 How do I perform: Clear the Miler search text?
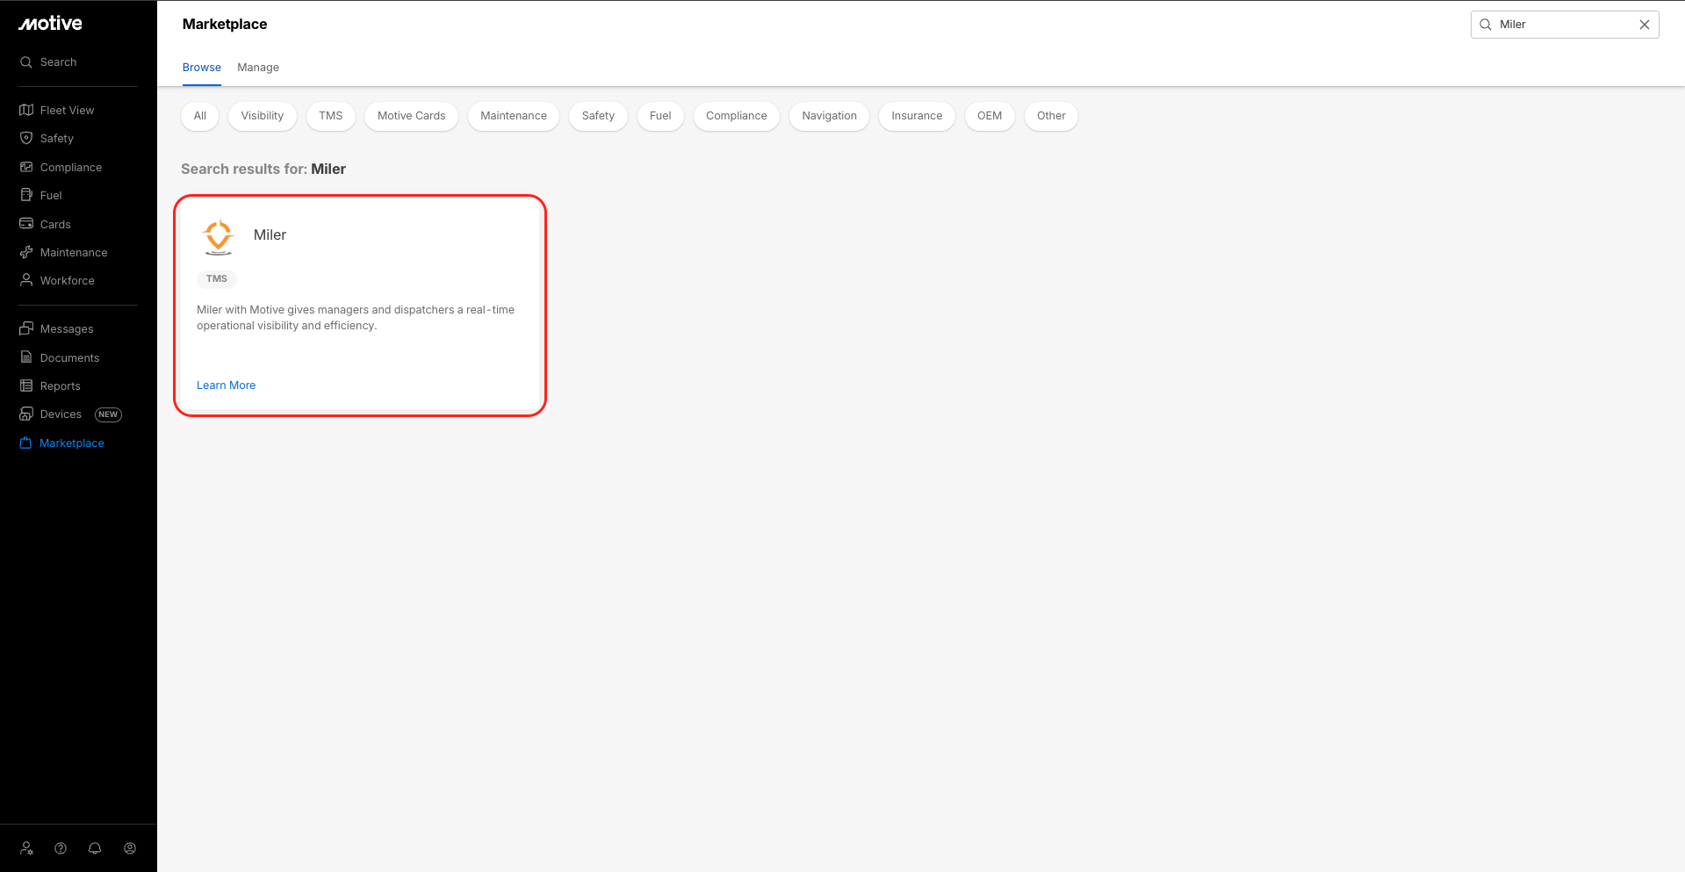pyautogui.click(x=1645, y=25)
